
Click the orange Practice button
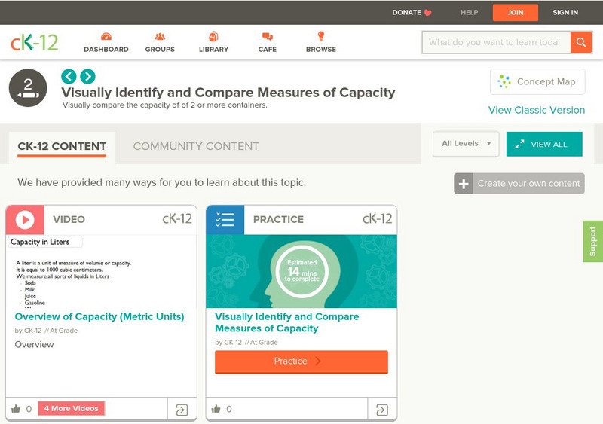point(301,361)
